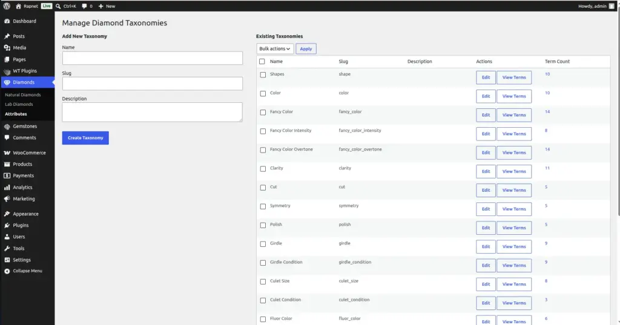Click Edit for Girdle taxonomy
Viewport: 620px width, 325px height.
486,247
